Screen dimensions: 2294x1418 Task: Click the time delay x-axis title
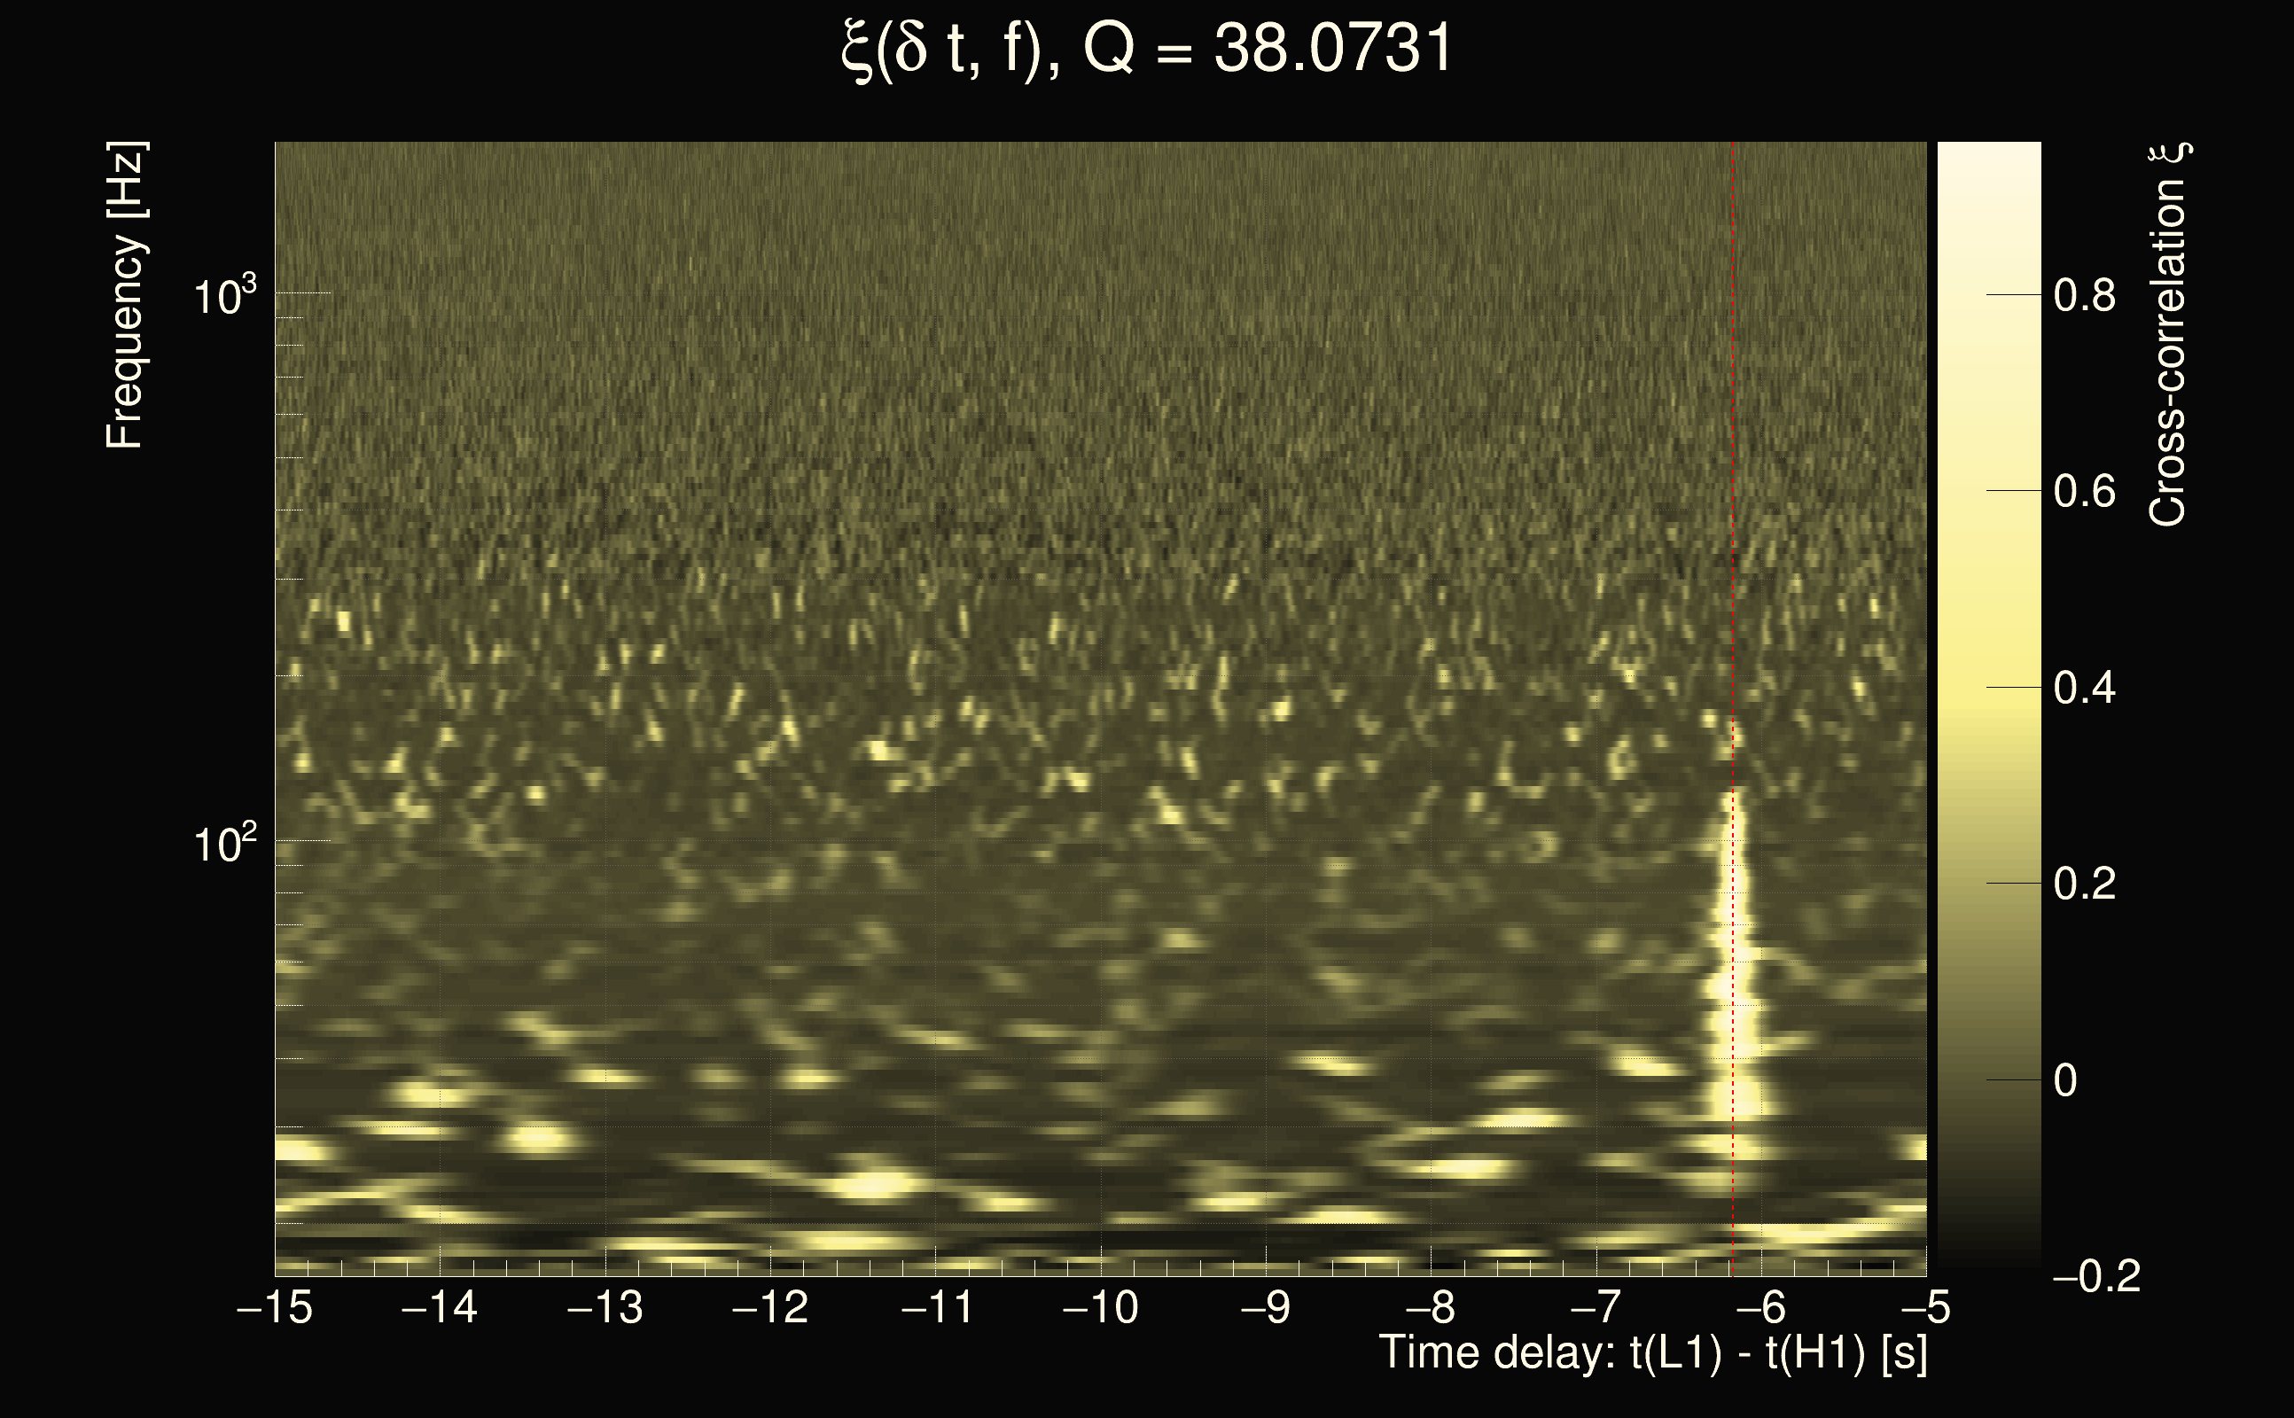point(1652,1353)
